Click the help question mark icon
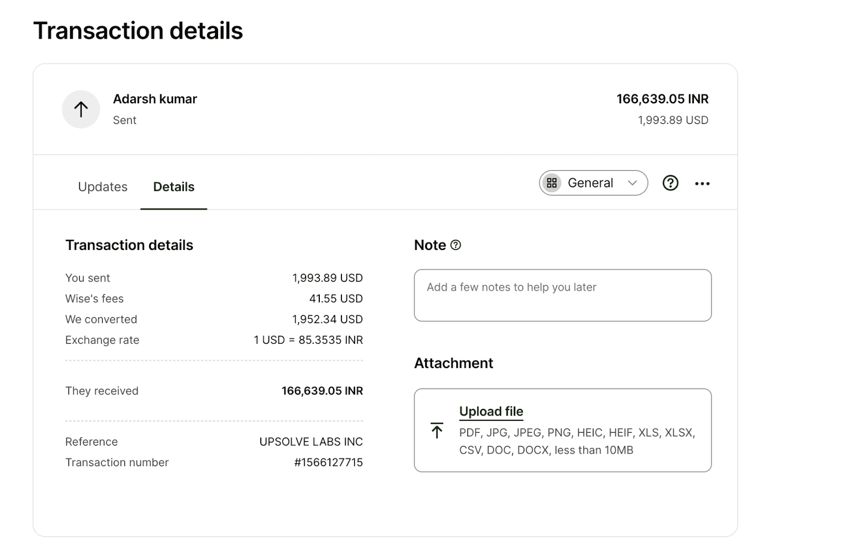This screenshot has width=843, height=542. [x=670, y=183]
